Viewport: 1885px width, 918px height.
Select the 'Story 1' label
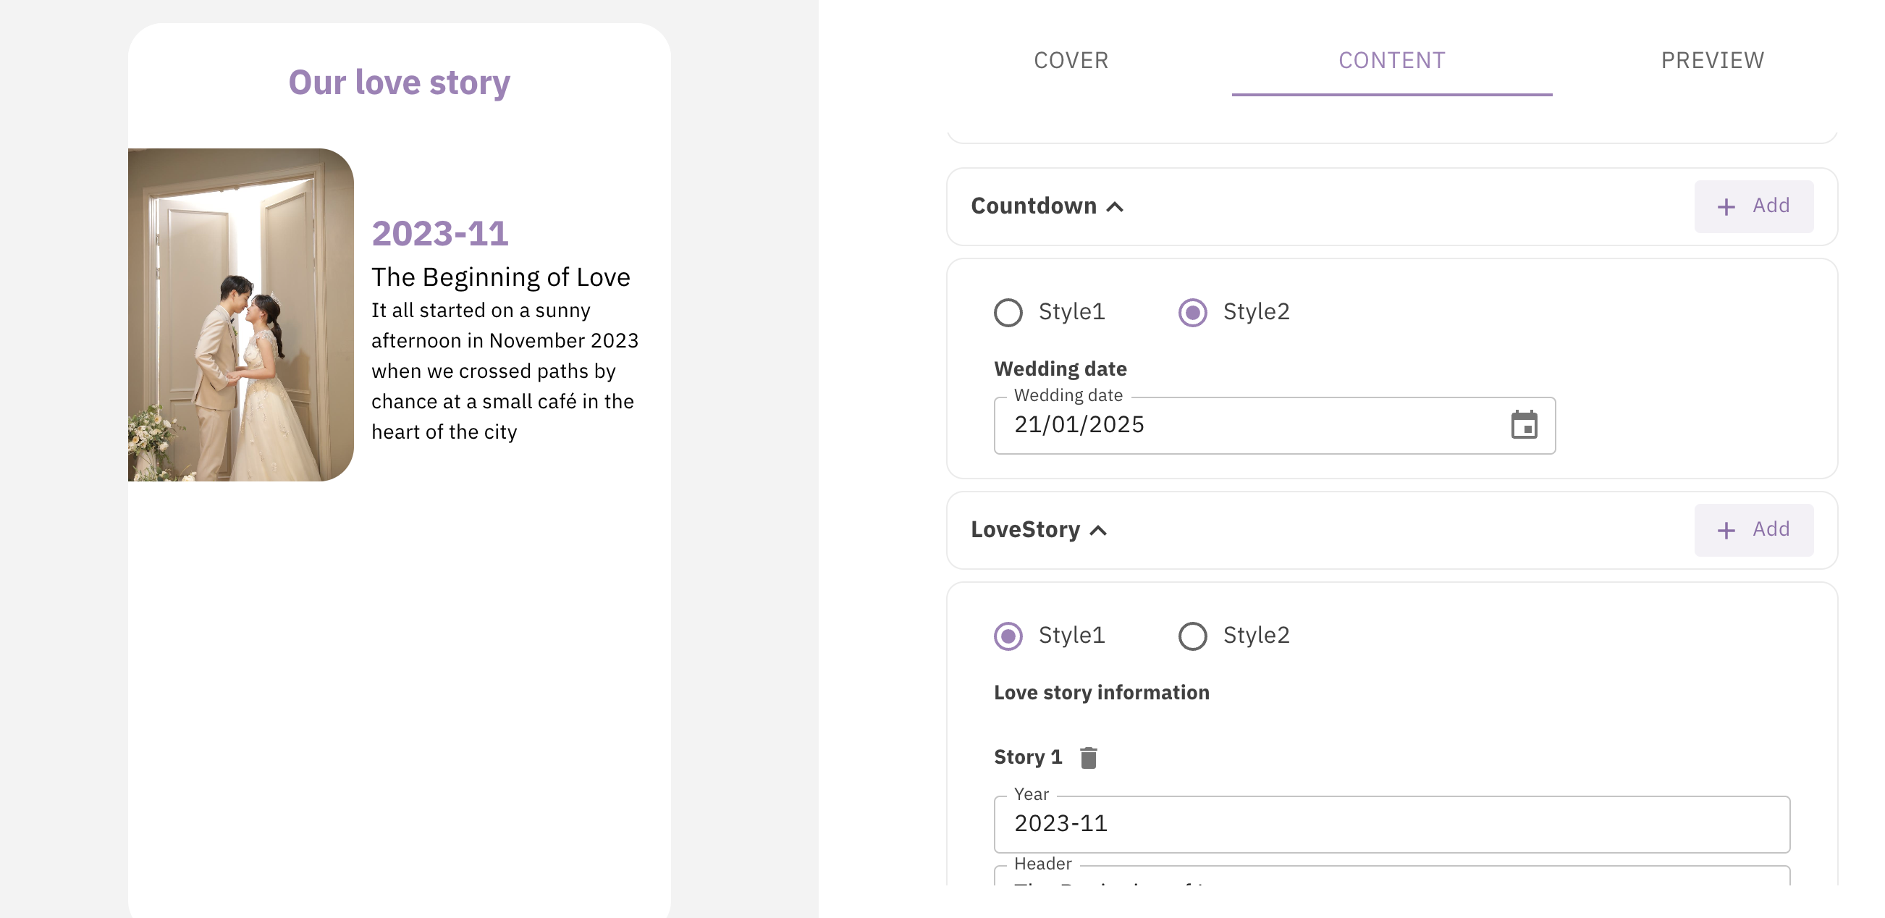pyautogui.click(x=1027, y=757)
